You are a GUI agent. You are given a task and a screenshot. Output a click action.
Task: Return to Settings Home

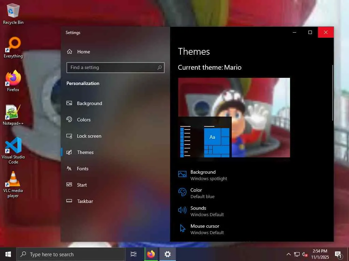(x=115, y=52)
